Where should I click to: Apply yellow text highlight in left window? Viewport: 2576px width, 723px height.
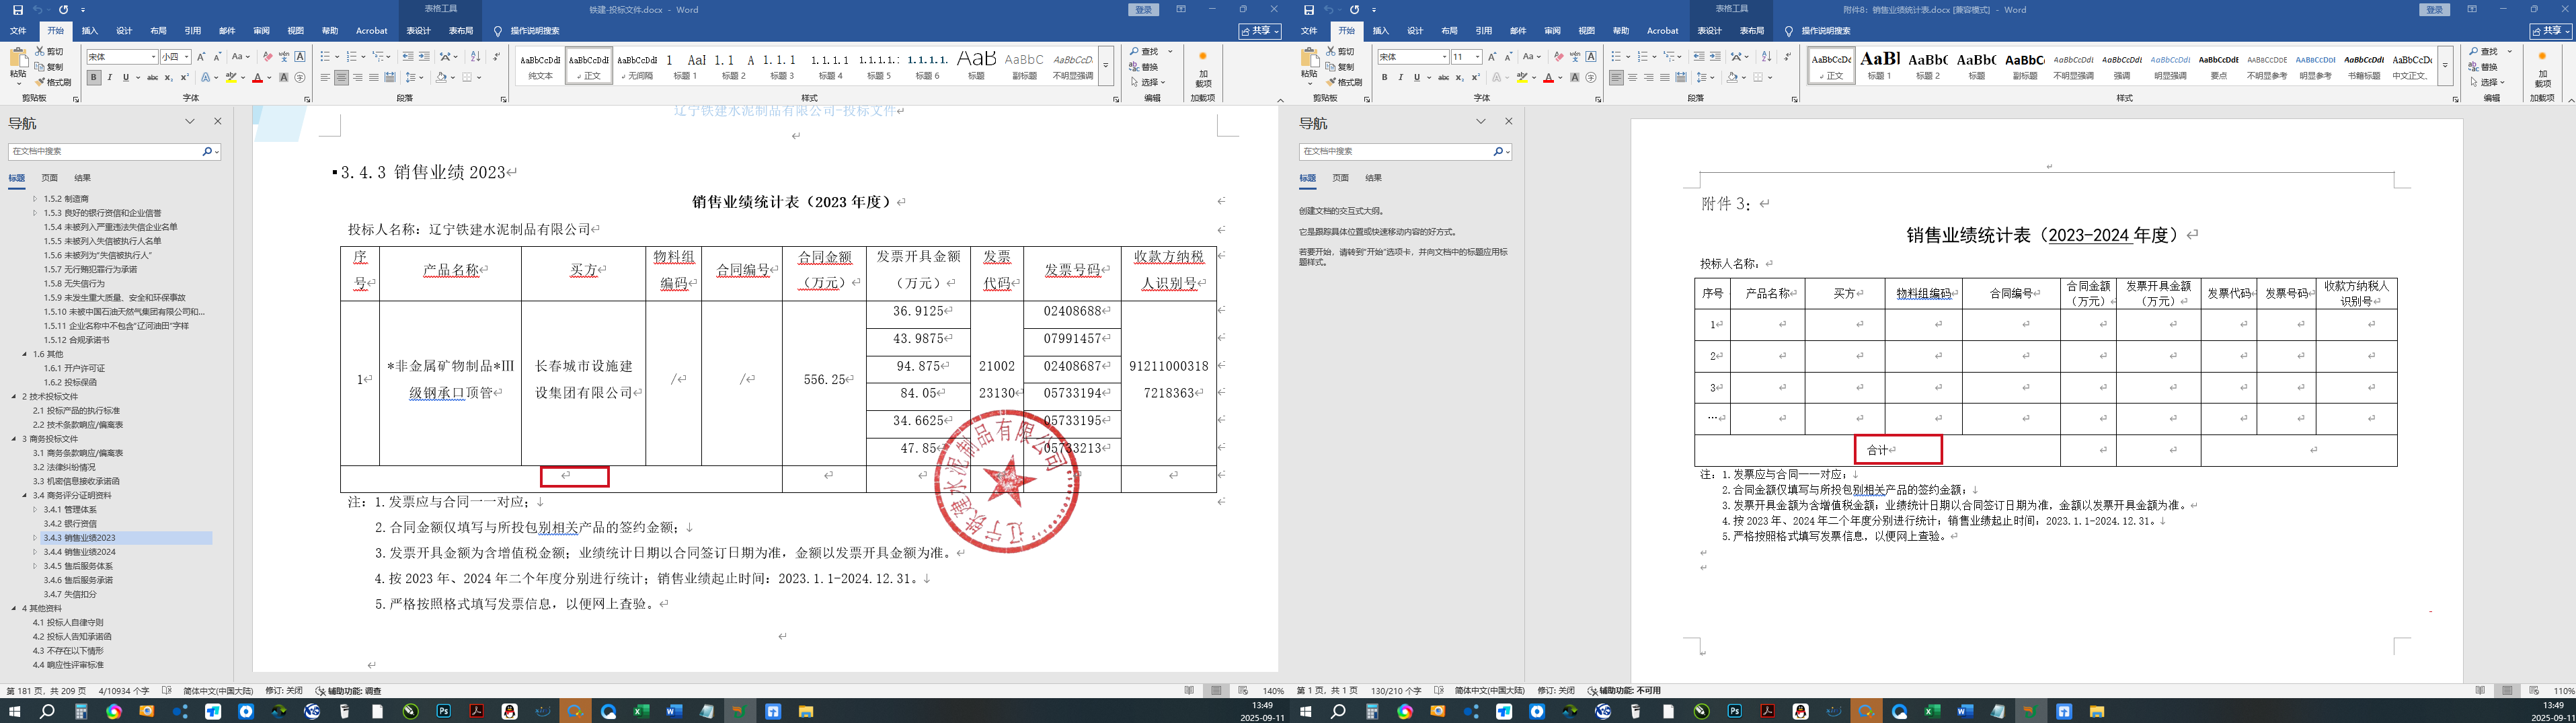tap(231, 77)
